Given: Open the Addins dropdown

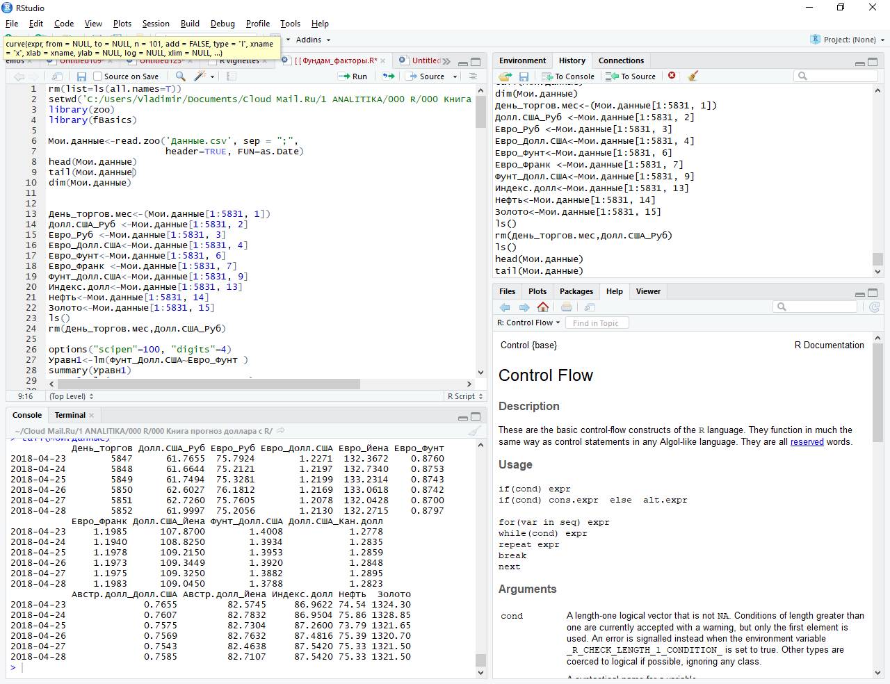Looking at the screenshot, I should (x=313, y=40).
